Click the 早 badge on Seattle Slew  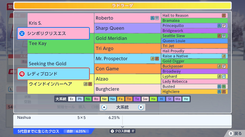click(x=224, y=36)
